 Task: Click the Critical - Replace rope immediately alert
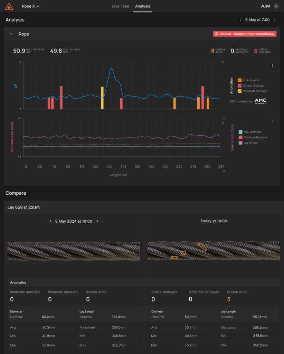(245, 34)
